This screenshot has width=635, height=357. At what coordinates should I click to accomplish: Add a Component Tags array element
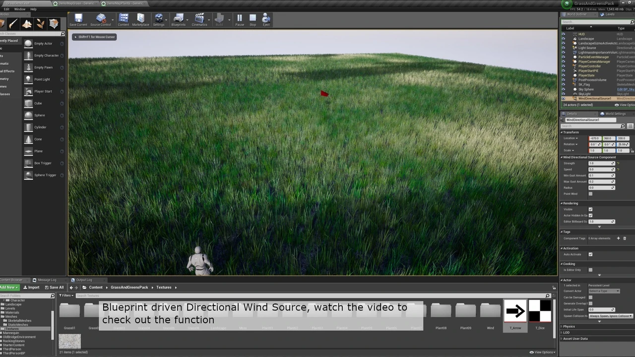(x=618, y=238)
